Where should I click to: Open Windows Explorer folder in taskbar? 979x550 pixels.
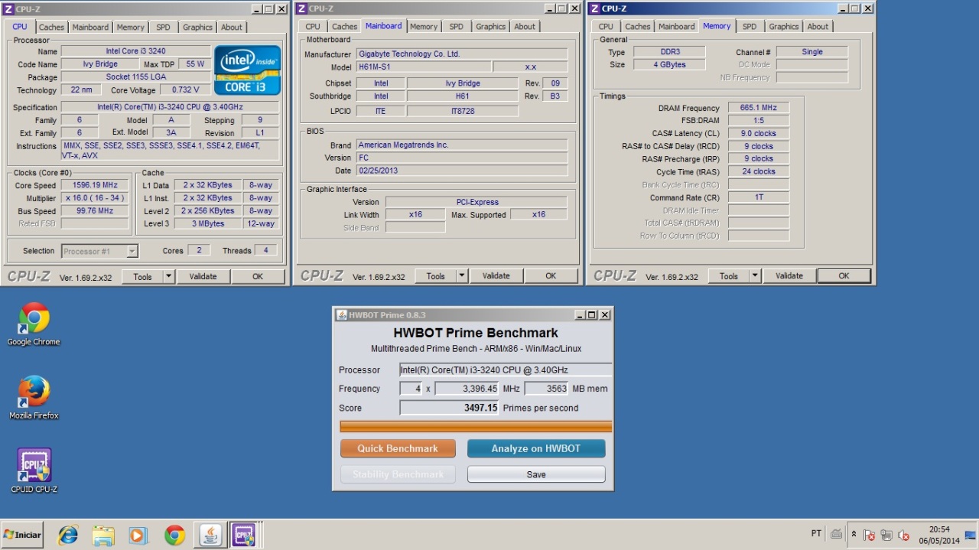(103, 535)
